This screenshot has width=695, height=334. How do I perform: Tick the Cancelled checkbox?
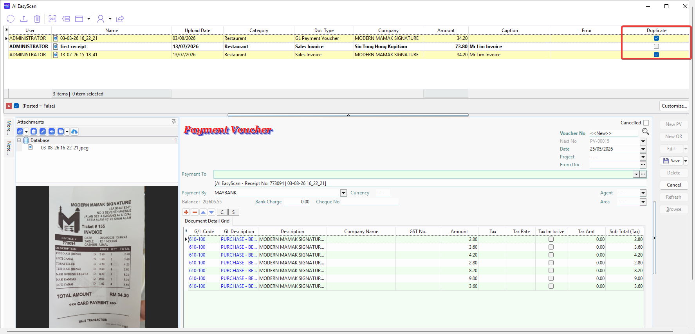point(646,123)
